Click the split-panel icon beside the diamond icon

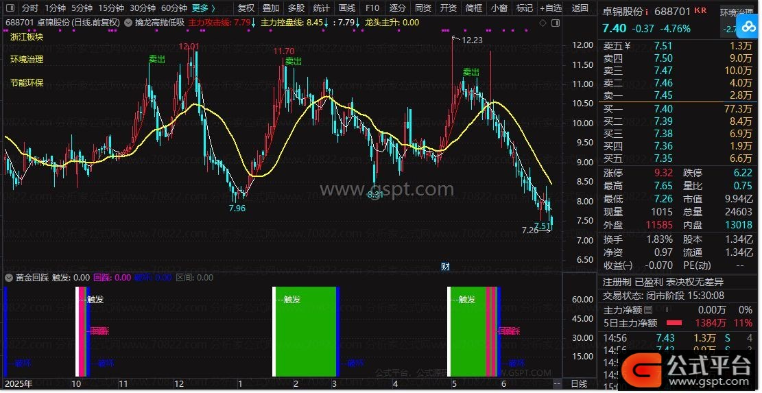pyautogui.click(x=556, y=23)
